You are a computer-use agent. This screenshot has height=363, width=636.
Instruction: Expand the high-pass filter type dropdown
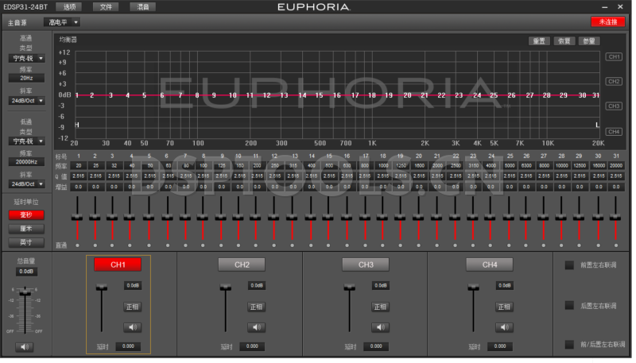click(x=27, y=58)
